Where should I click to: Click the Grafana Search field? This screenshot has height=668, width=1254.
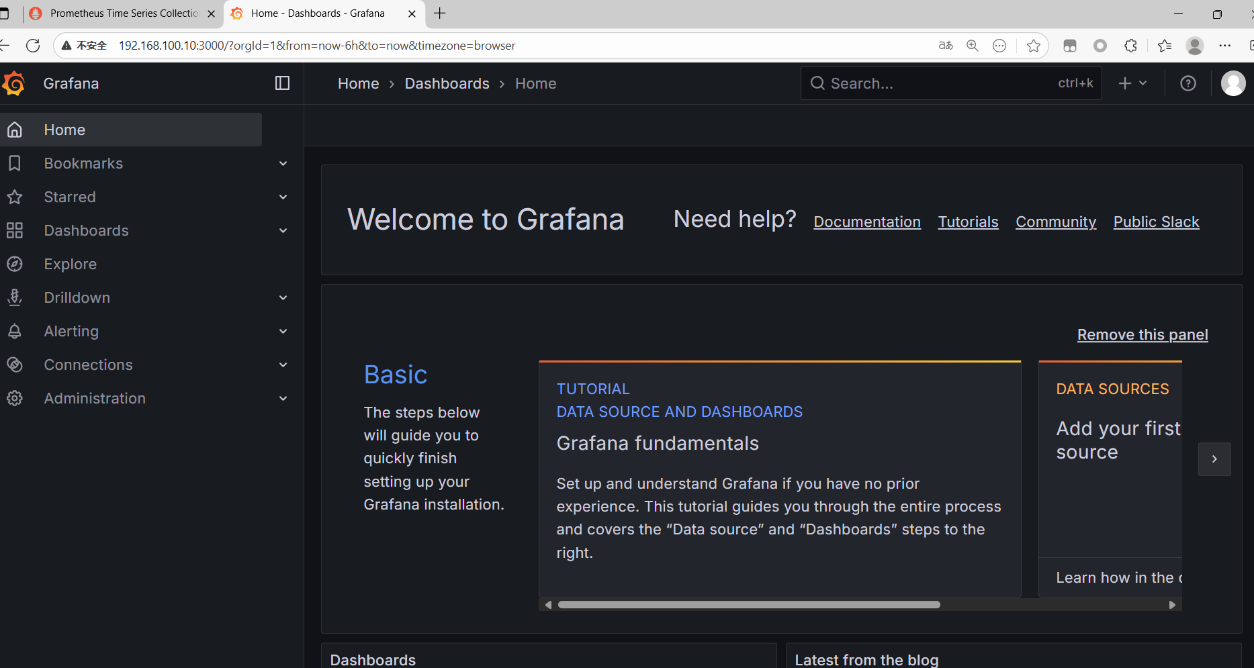951,83
